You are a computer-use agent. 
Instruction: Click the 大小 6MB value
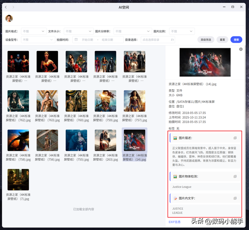[x=179, y=95]
